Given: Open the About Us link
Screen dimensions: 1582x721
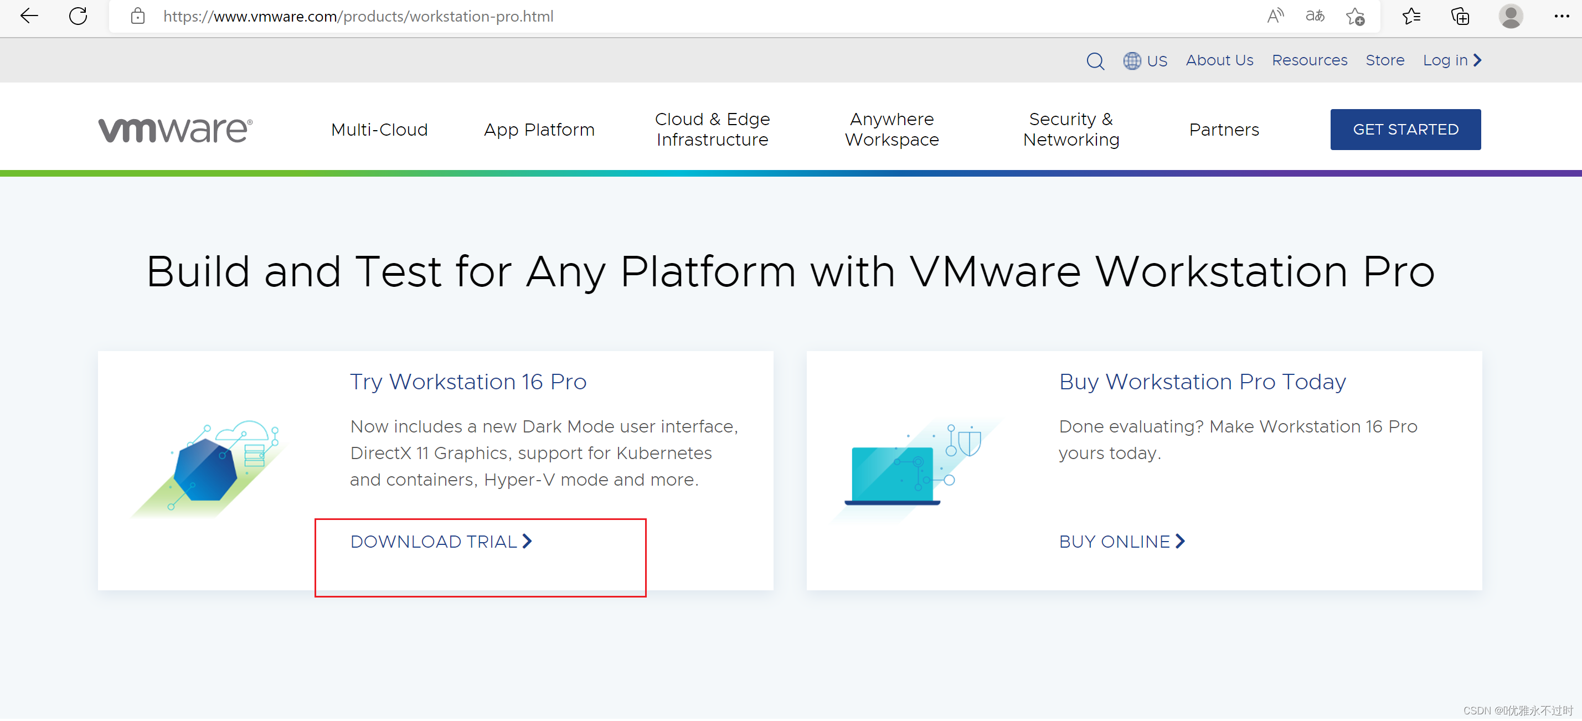Looking at the screenshot, I should pyautogui.click(x=1219, y=60).
